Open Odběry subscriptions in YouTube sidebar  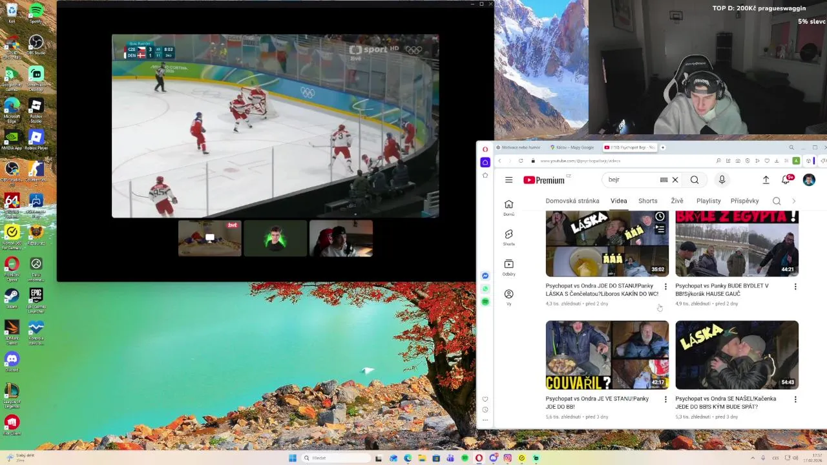[x=509, y=267]
